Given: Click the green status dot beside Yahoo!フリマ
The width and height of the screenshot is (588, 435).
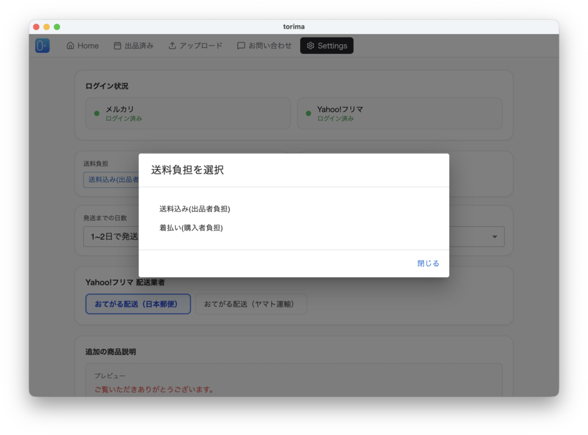Looking at the screenshot, I should coord(308,113).
